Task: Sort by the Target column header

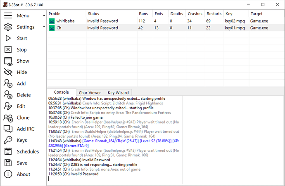Action: (x=256, y=14)
